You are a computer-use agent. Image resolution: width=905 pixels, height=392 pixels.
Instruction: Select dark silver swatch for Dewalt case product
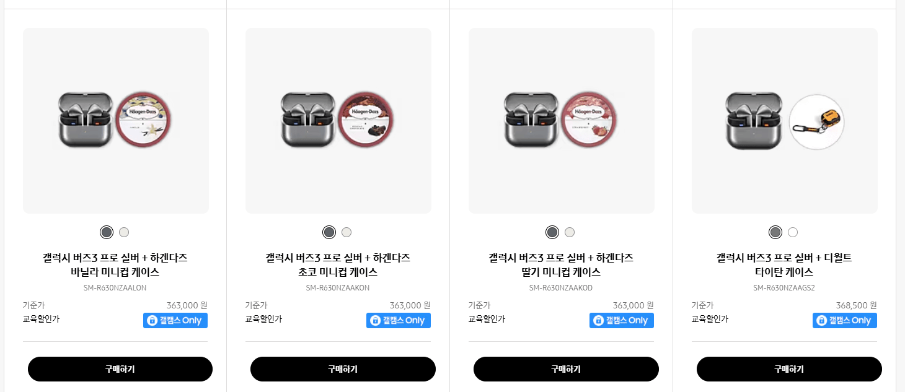tap(775, 232)
